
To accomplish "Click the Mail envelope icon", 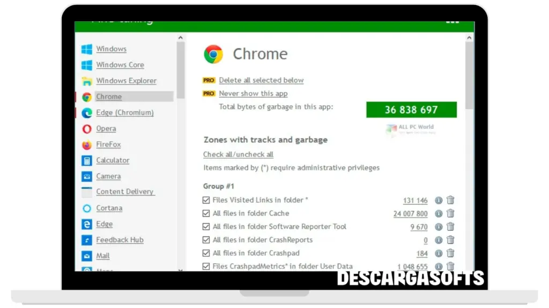I will [x=87, y=256].
